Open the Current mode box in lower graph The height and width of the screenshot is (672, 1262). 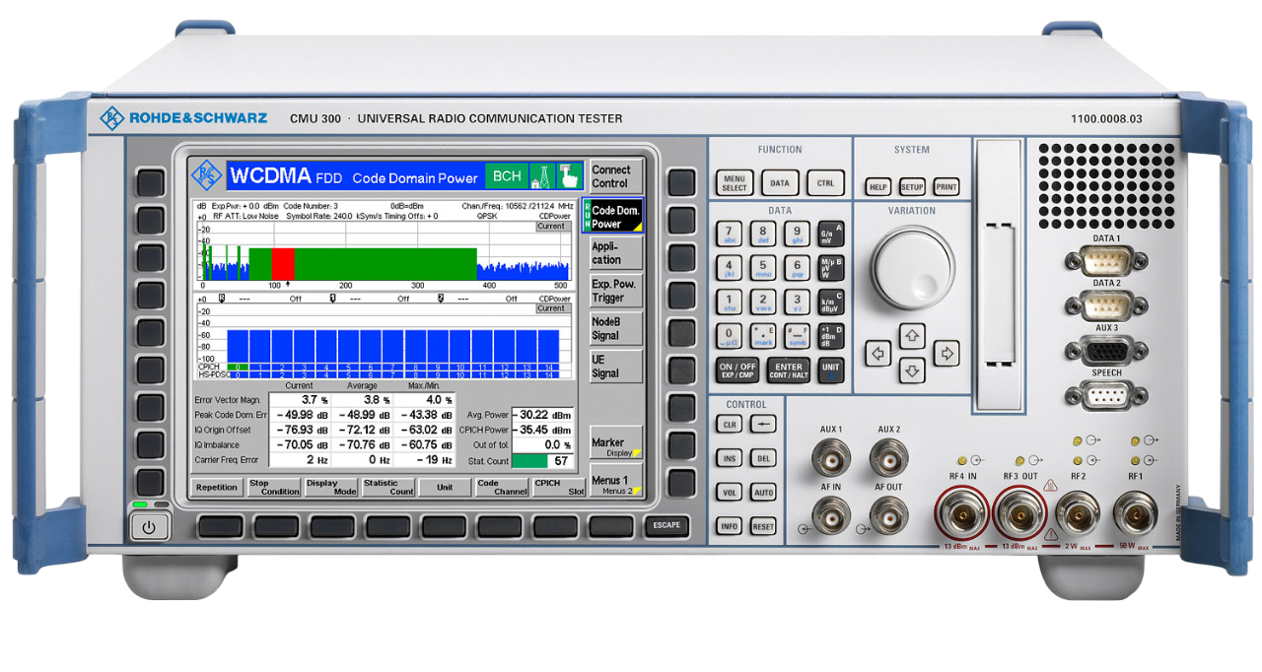[552, 308]
